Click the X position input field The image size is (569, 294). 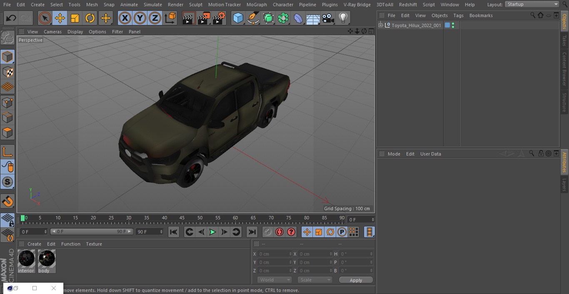tap(275, 254)
